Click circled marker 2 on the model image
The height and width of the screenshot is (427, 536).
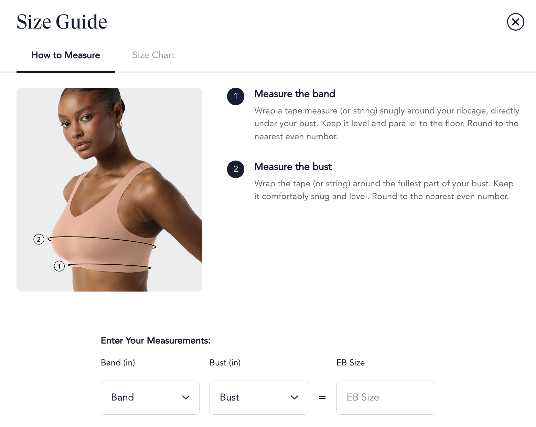coord(39,239)
